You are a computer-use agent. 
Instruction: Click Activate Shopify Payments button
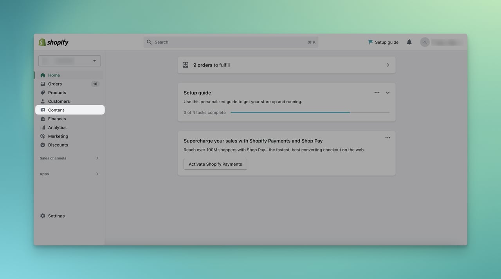pyautogui.click(x=215, y=164)
